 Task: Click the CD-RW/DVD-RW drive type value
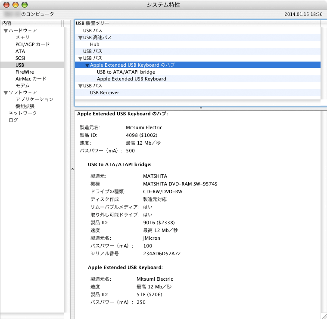(x=163, y=192)
